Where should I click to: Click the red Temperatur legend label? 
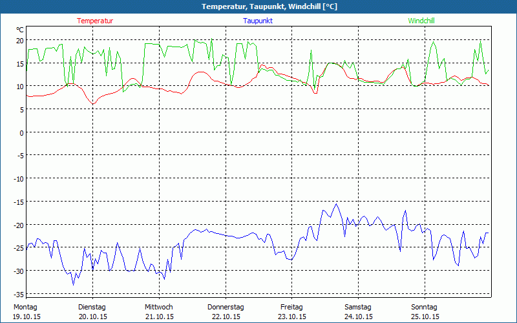[95, 21]
